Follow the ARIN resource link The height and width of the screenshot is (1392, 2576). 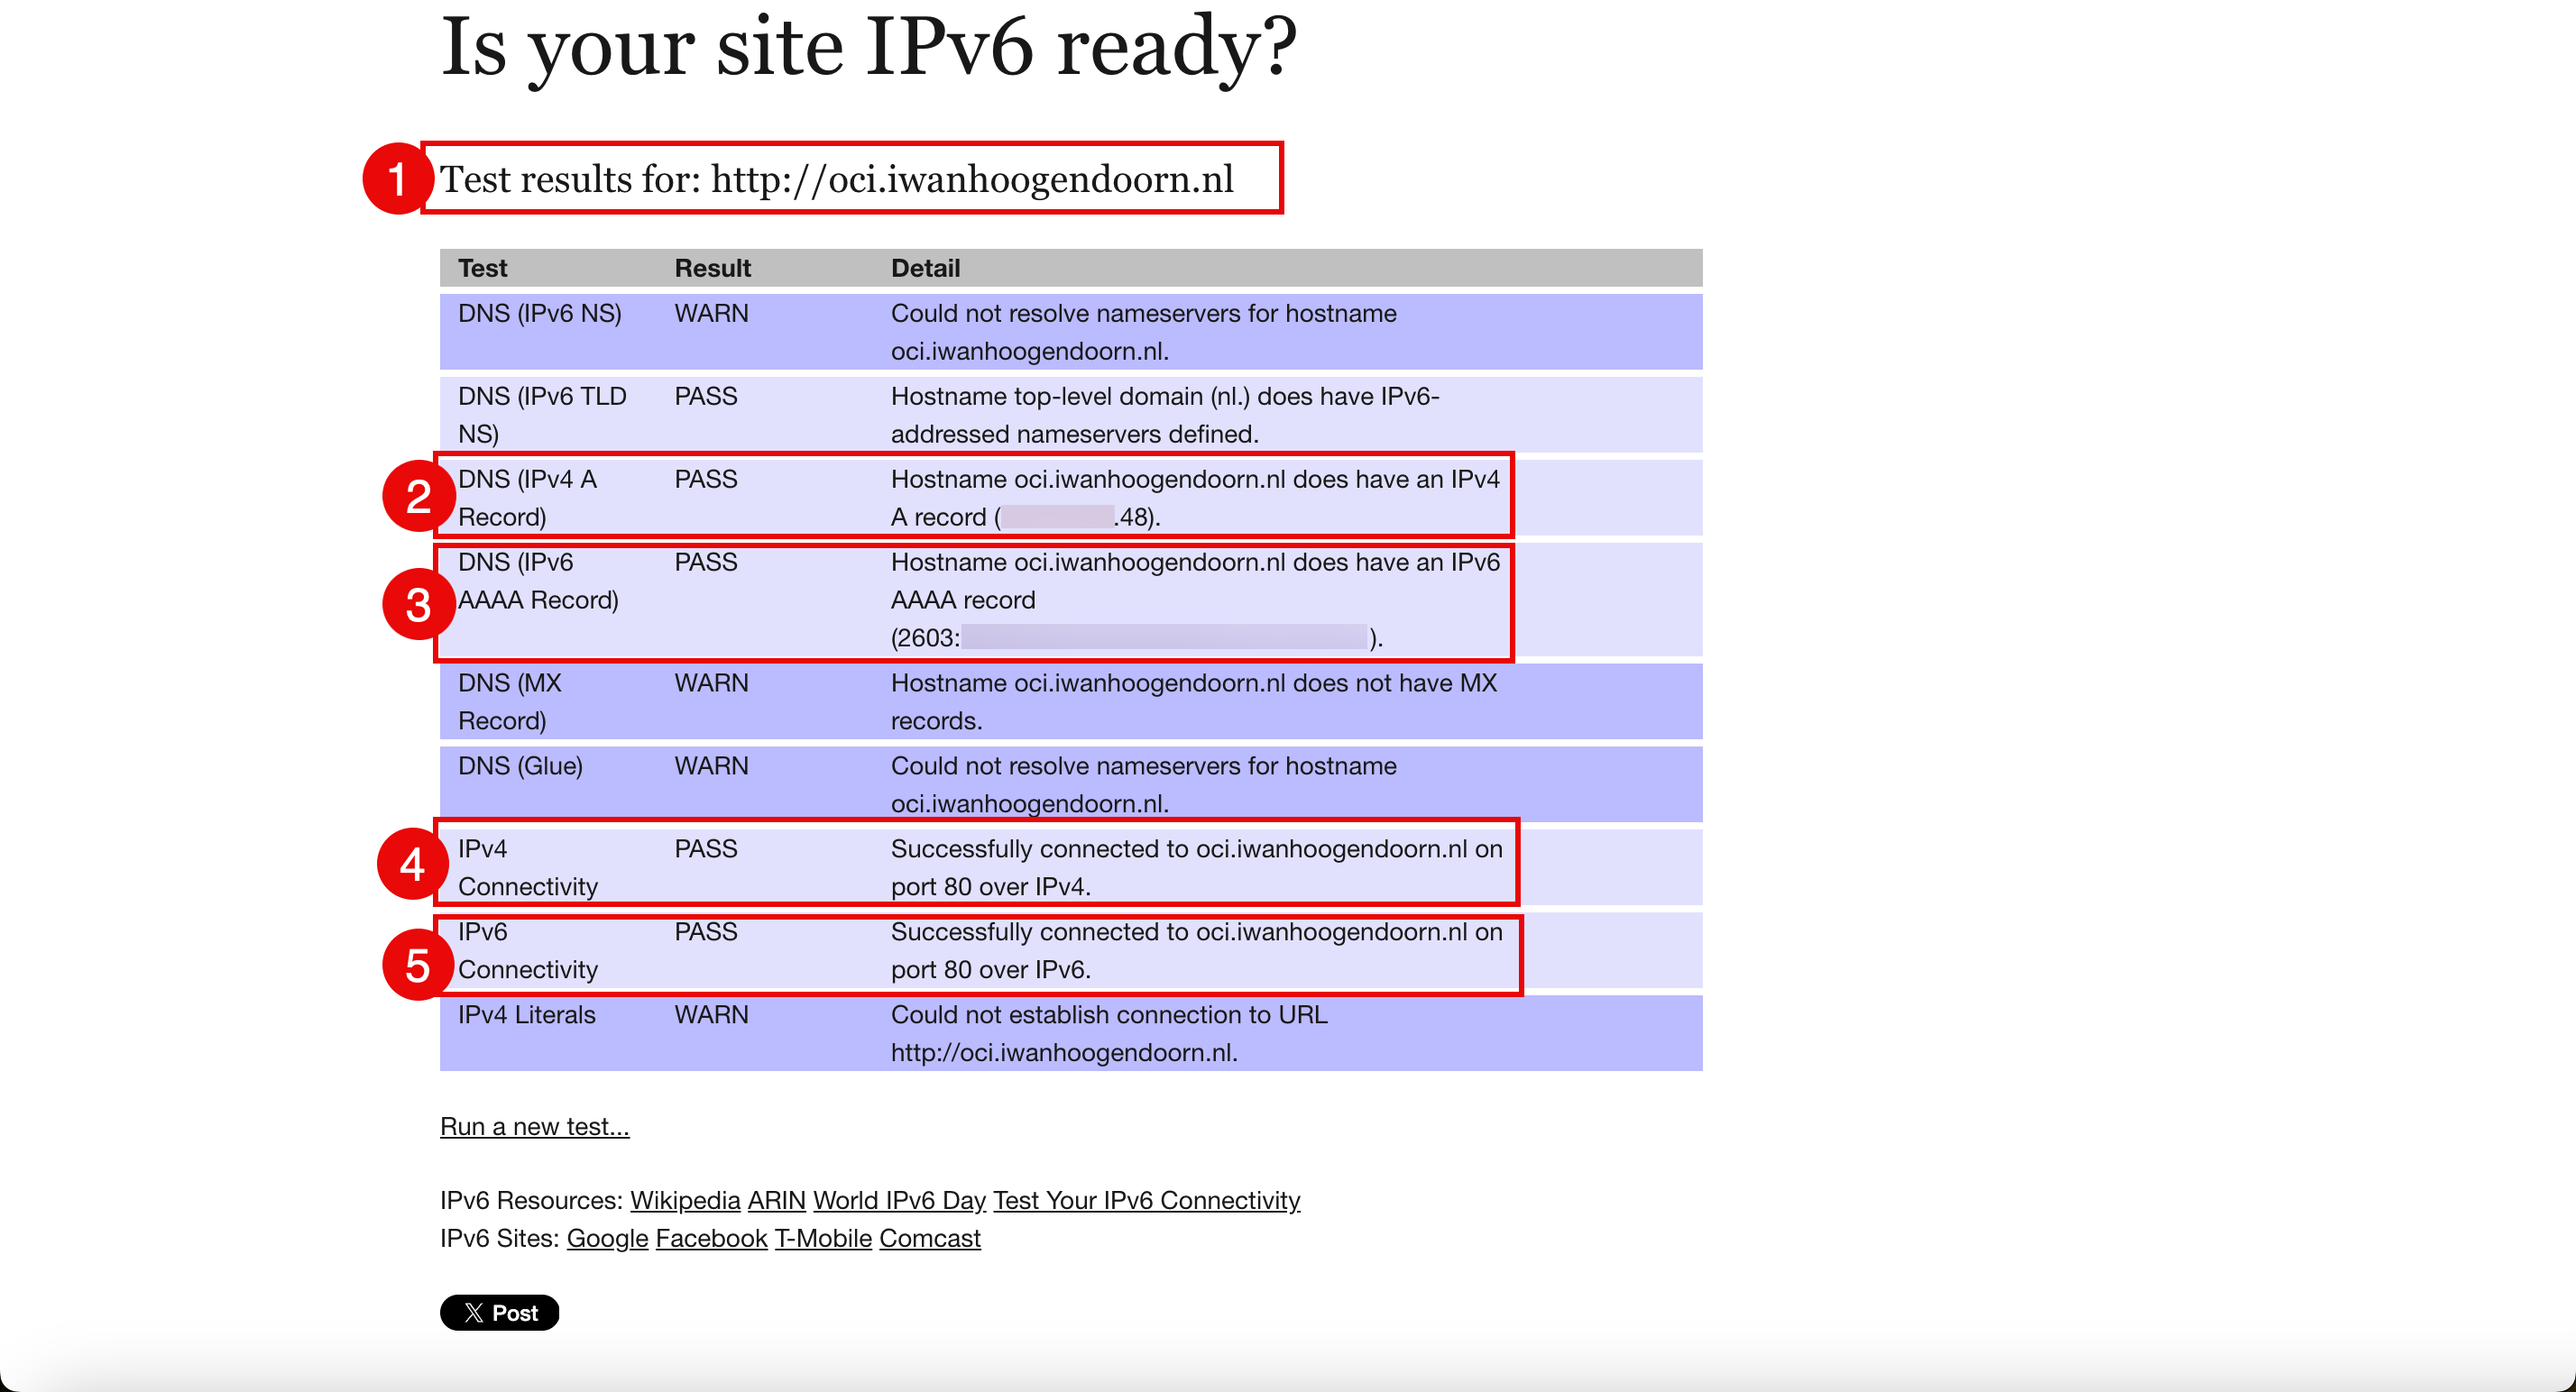[x=776, y=1200]
